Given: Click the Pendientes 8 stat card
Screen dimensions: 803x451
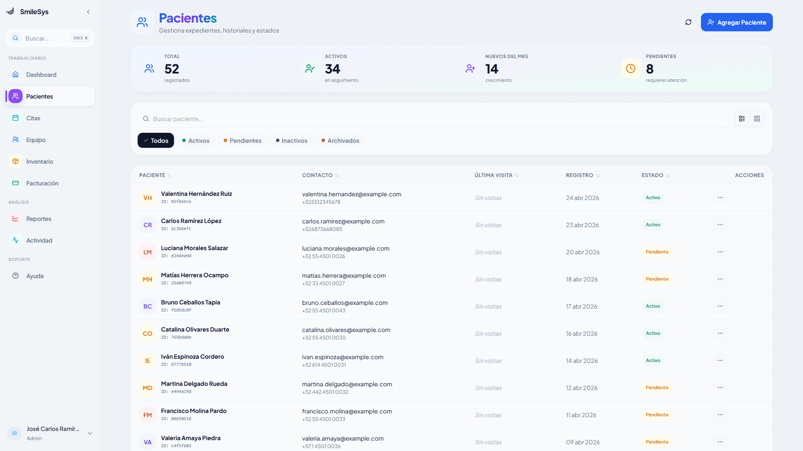Looking at the screenshot, I should (692, 68).
